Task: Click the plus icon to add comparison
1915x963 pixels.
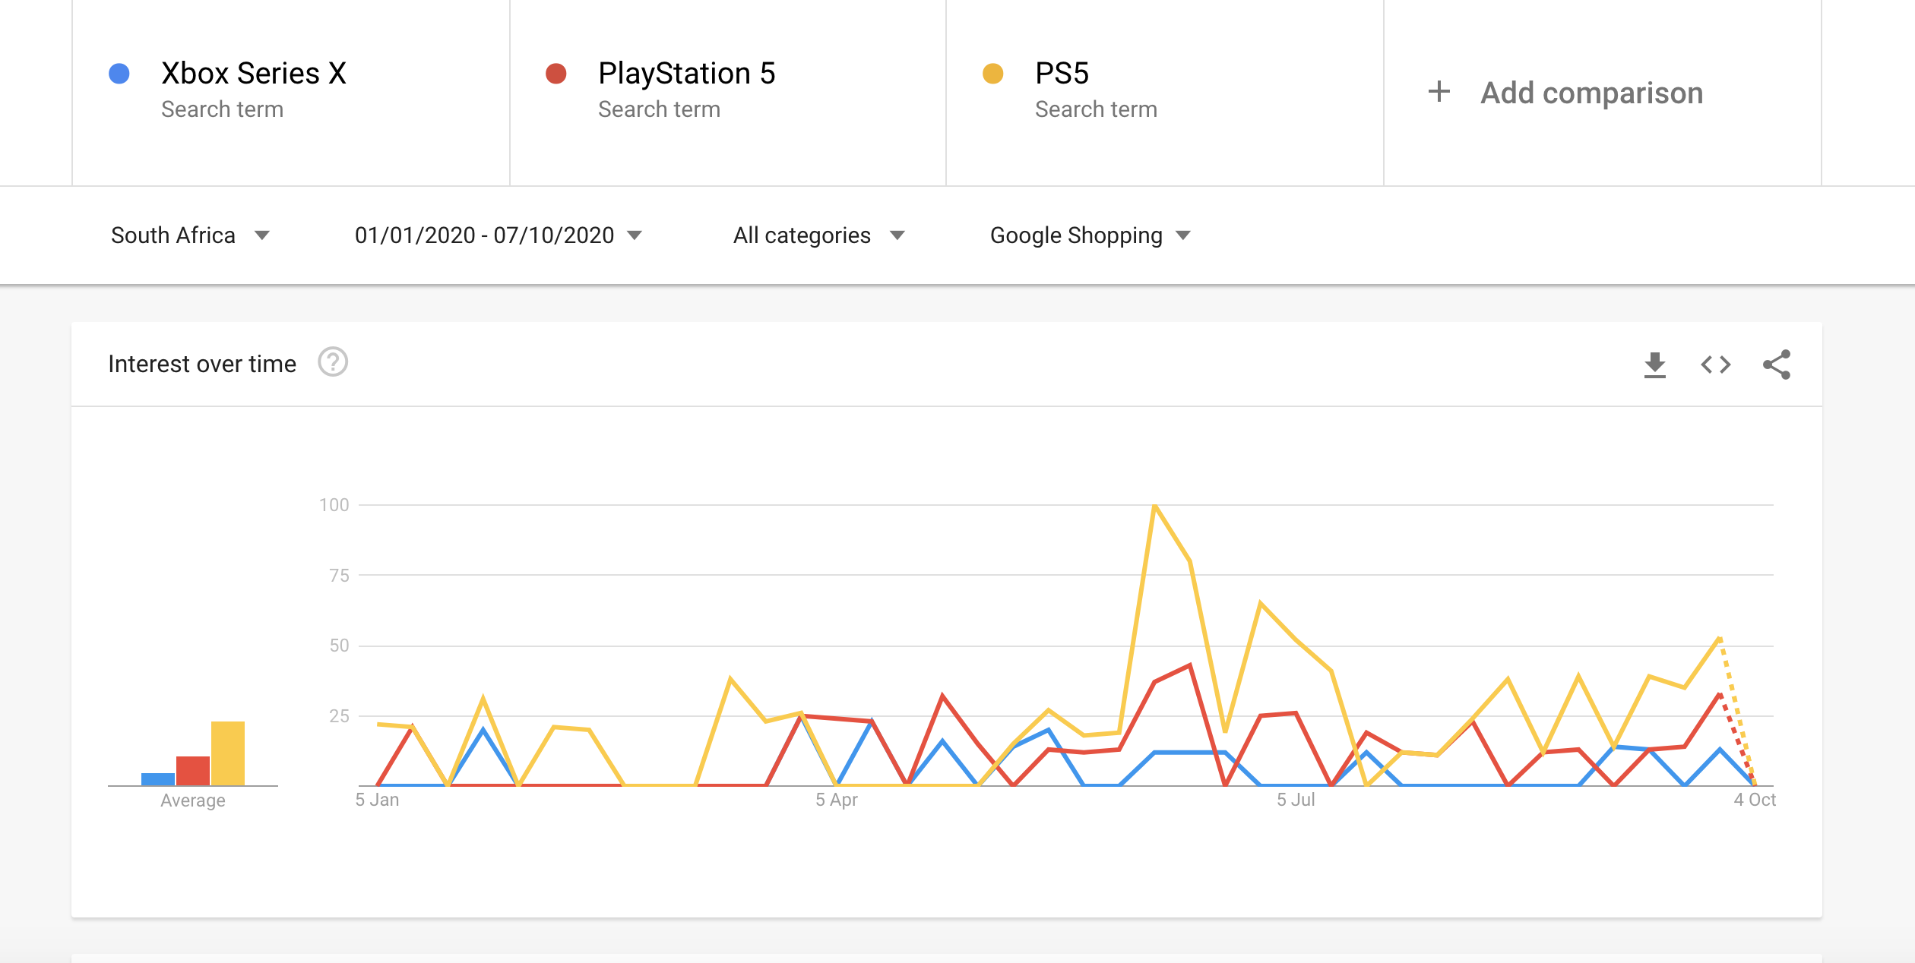Action: tap(1439, 92)
